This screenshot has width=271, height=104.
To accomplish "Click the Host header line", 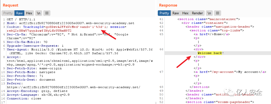I will pos(70,23).
